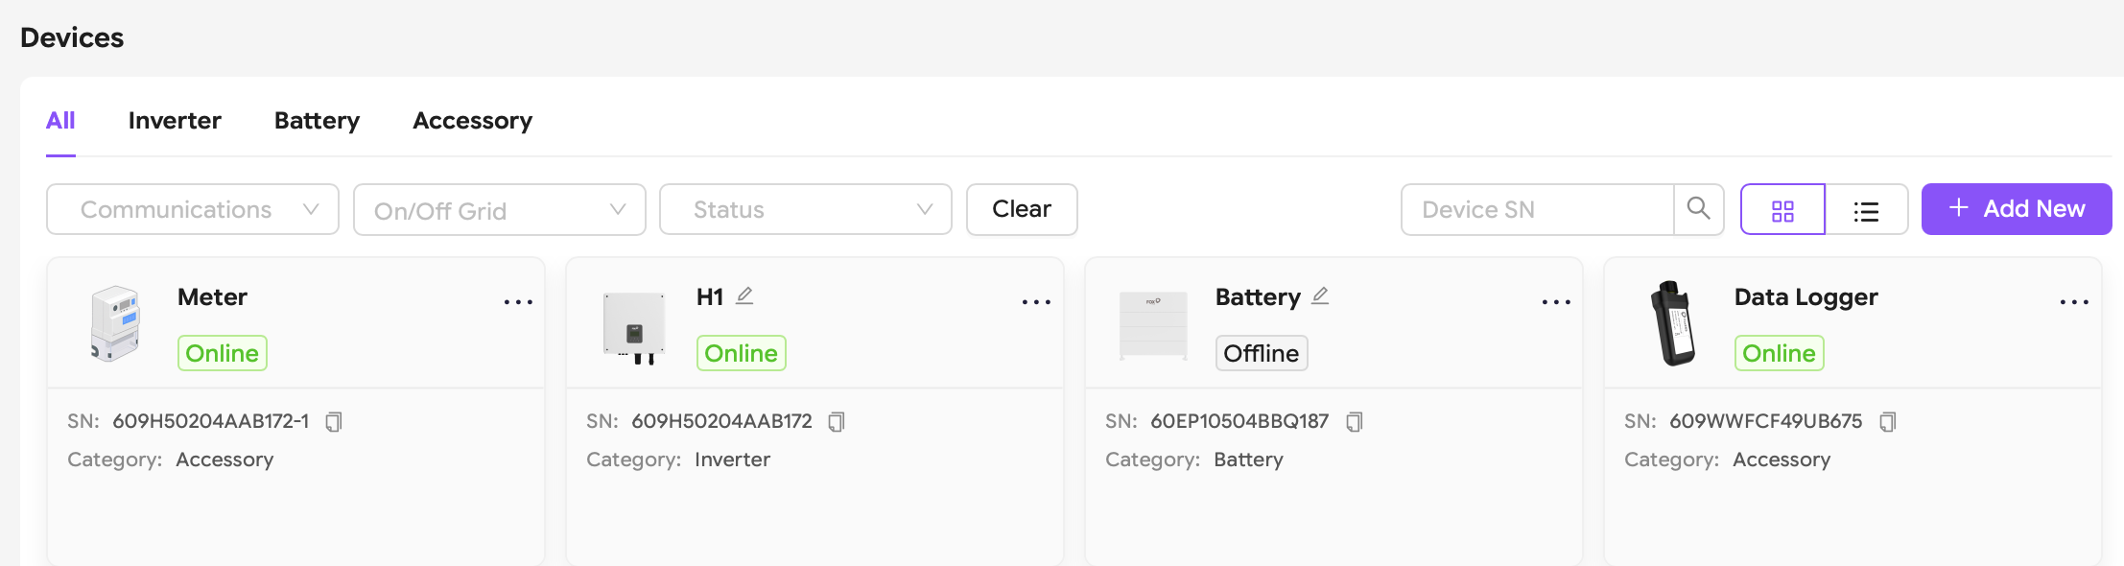Switch to grid card view
This screenshot has width=2124, height=566.
coord(1782,210)
